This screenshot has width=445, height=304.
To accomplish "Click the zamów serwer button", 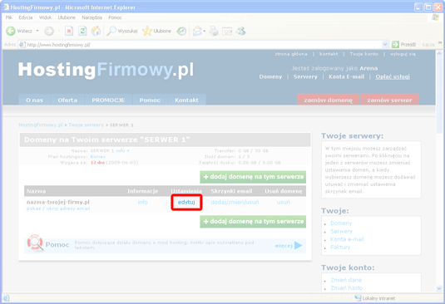I will pos(389,100).
